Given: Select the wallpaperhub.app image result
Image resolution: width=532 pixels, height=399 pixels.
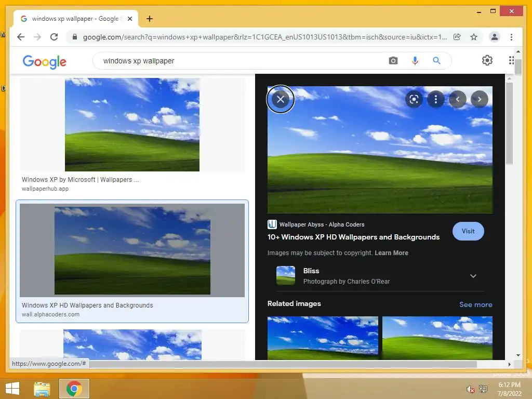Looking at the screenshot, I should 132,125.
